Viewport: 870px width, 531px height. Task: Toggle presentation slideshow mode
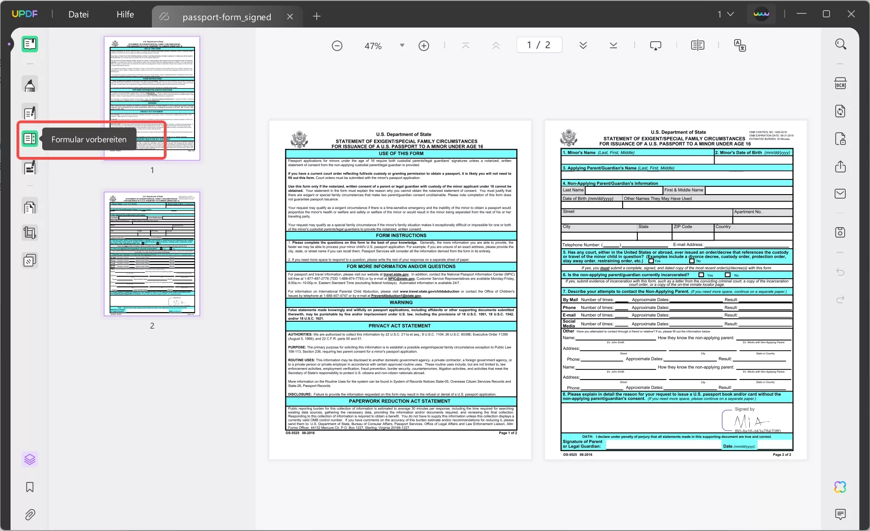(655, 45)
